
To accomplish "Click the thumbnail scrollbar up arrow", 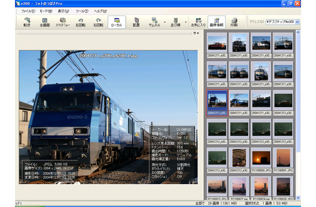I will point(298,32).
